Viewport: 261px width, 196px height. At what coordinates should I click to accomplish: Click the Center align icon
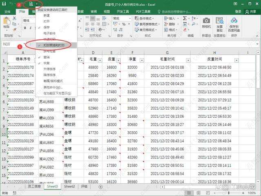click(x=93, y=24)
